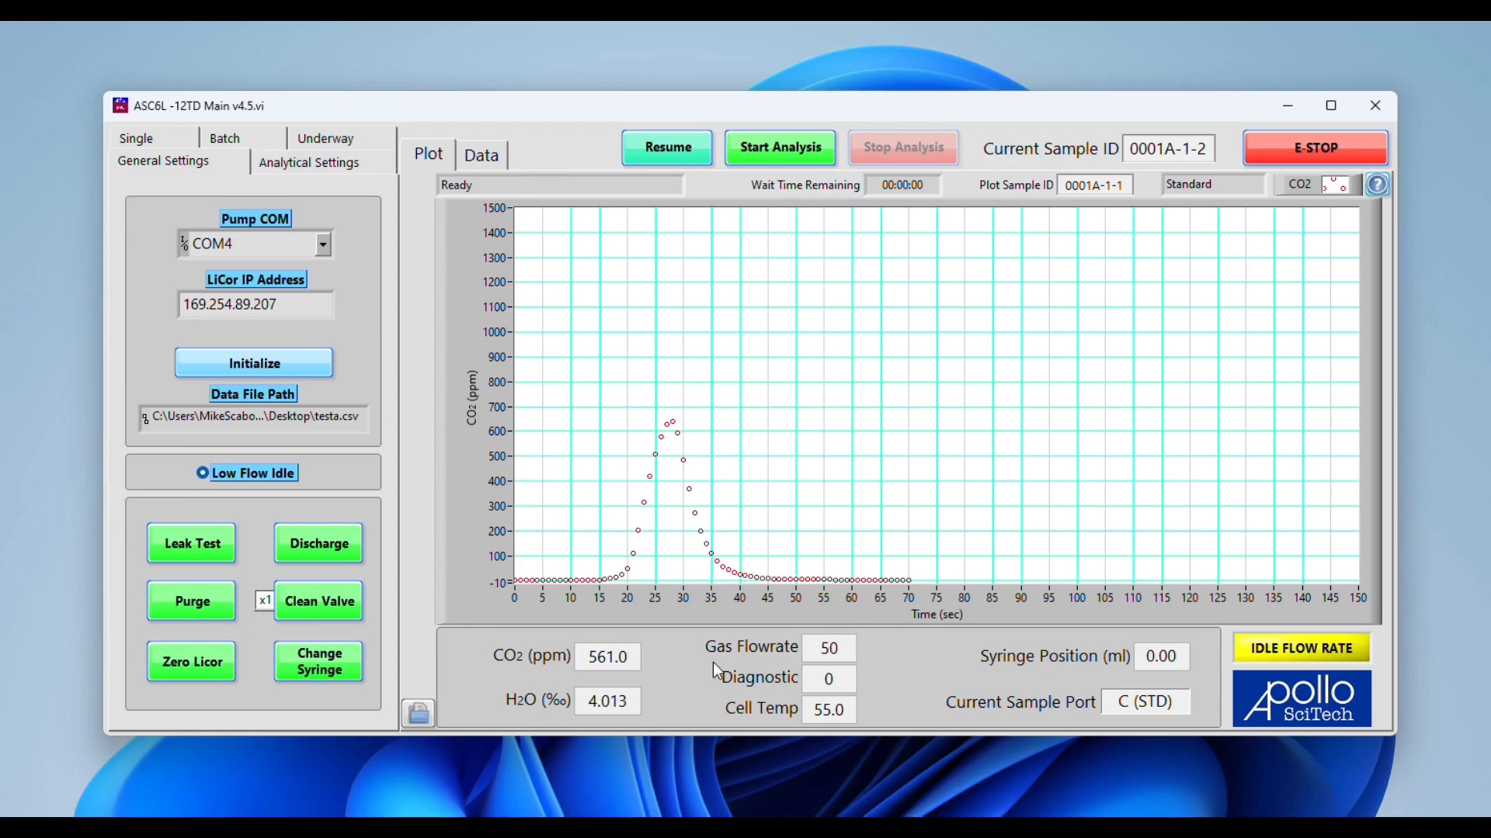
Task: Click the Resume button
Action: pos(668,147)
